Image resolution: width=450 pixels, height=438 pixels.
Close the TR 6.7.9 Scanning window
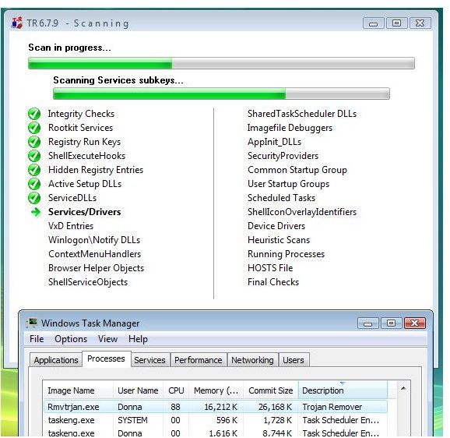(420, 23)
